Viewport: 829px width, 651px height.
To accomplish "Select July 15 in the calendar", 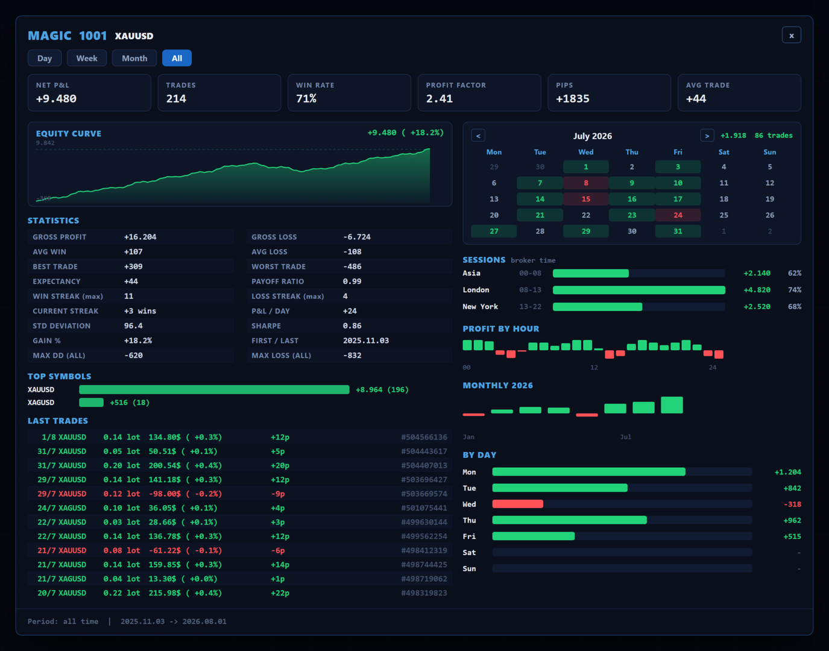I will point(586,199).
